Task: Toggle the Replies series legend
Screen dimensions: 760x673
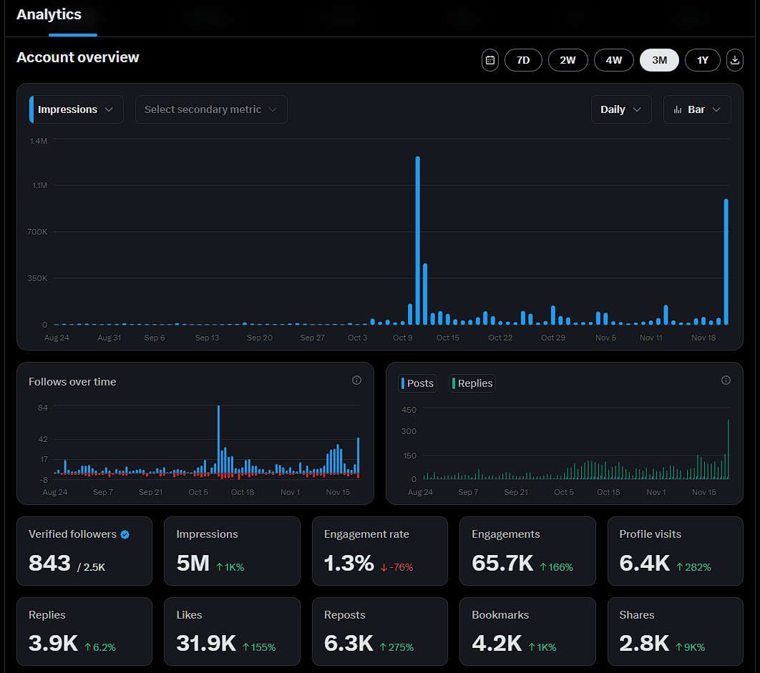Action: coord(472,383)
